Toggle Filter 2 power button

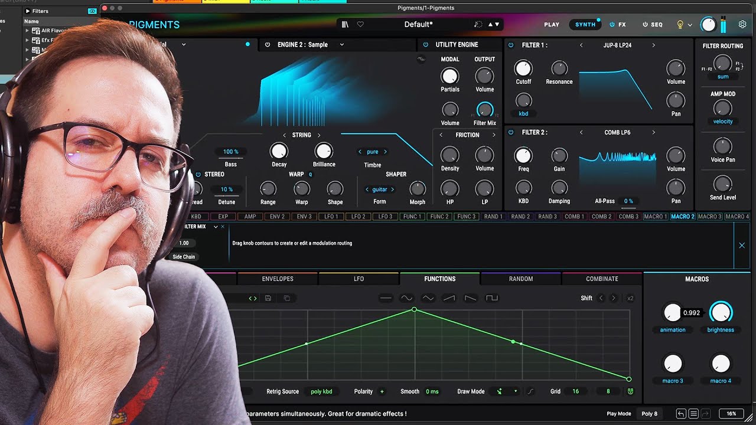coord(511,132)
